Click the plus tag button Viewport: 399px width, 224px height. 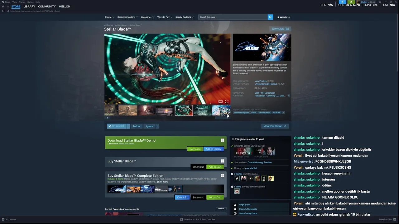283,113
